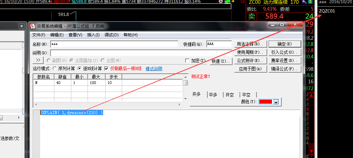Screen dimensions: 353x158
Task: Click parameter table scroll-up arrow
Action: [185, 77]
